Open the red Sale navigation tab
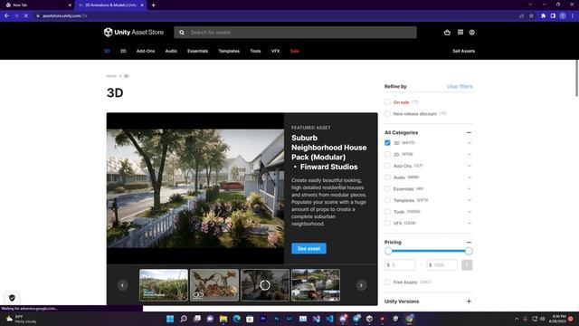The width and height of the screenshot is (579, 326). 295,51
